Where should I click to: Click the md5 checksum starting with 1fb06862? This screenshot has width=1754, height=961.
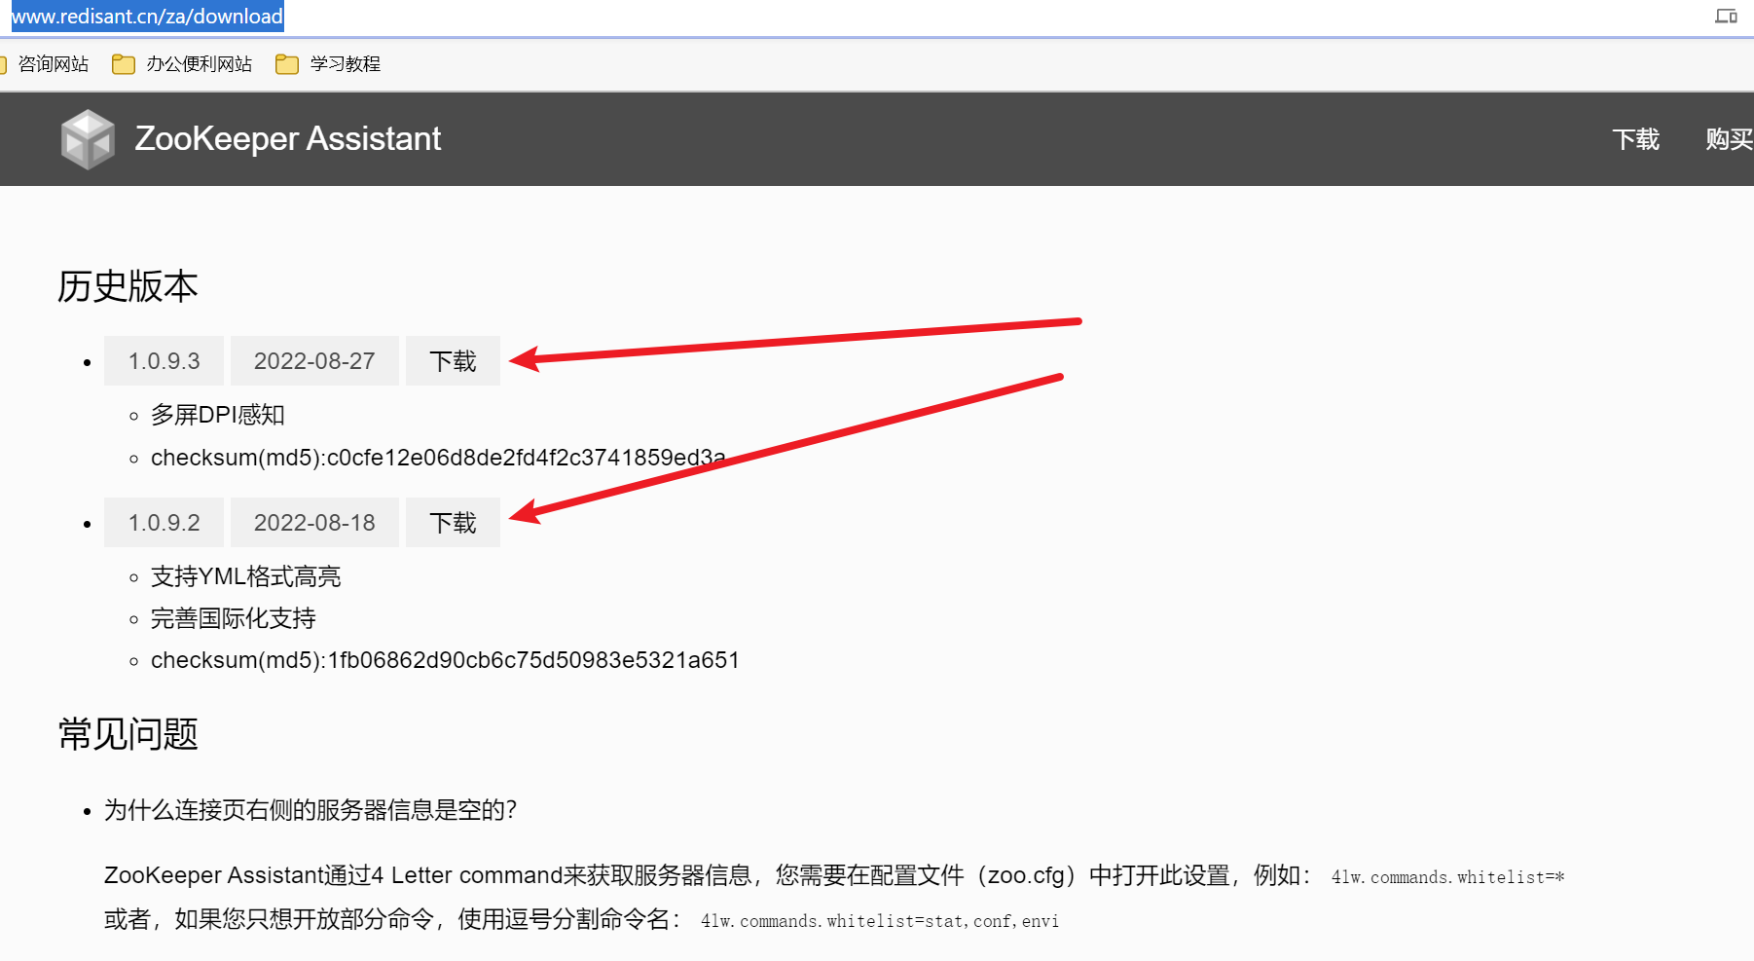(445, 660)
